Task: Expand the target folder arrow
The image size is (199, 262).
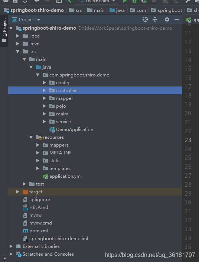Action: coord(18,192)
